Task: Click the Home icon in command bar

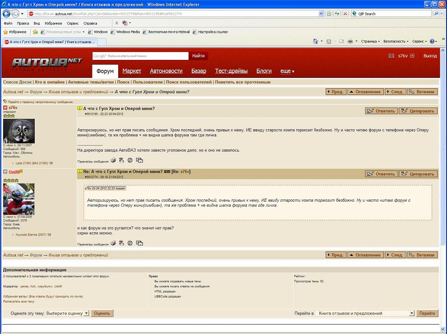Action: (316, 41)
